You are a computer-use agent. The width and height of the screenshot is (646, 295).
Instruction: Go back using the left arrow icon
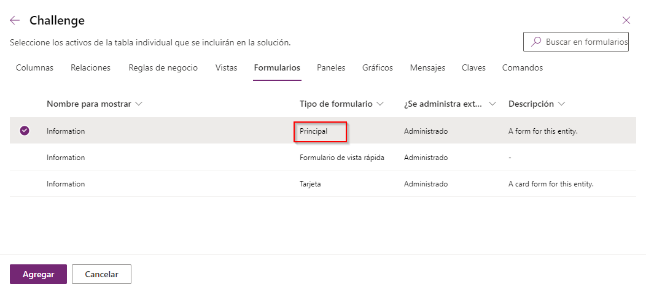(x=15, y=21)
